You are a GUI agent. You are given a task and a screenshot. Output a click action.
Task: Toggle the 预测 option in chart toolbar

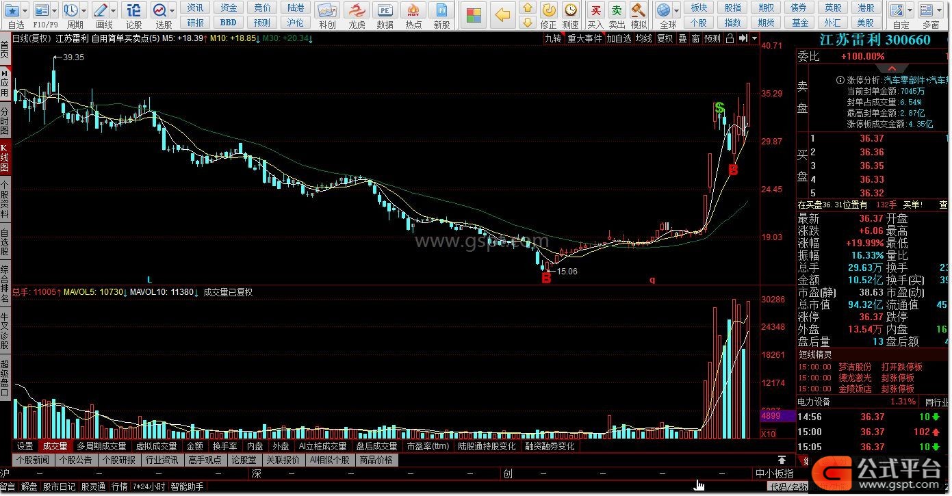coord(712,39)
